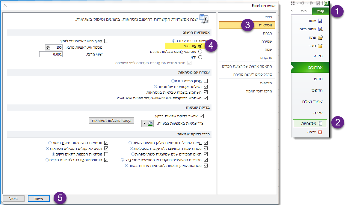The width and height of the screenshot is (349, 205).
Task: Click the maximum change (שינוי מרבי) input field
Action: pyautogui.click(x=51, y=54)
